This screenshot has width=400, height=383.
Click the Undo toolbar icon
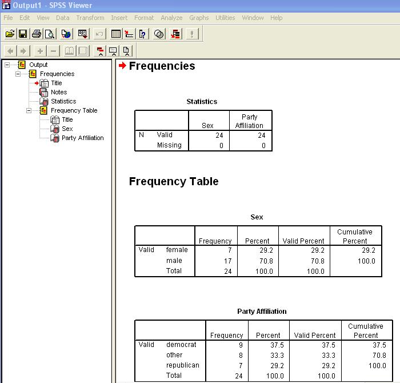click(x=99, y=34)
